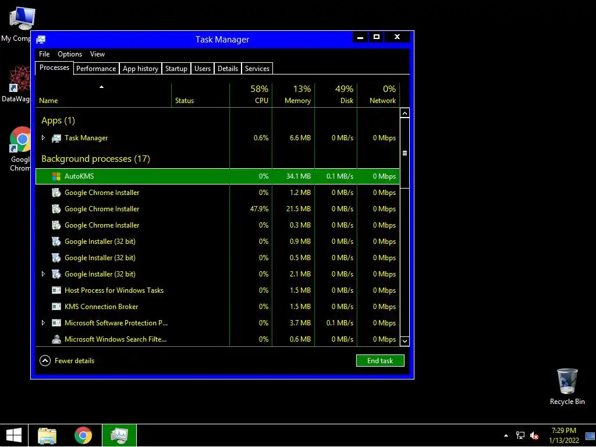Click the Apps (1) heading

tap(58, 120)
